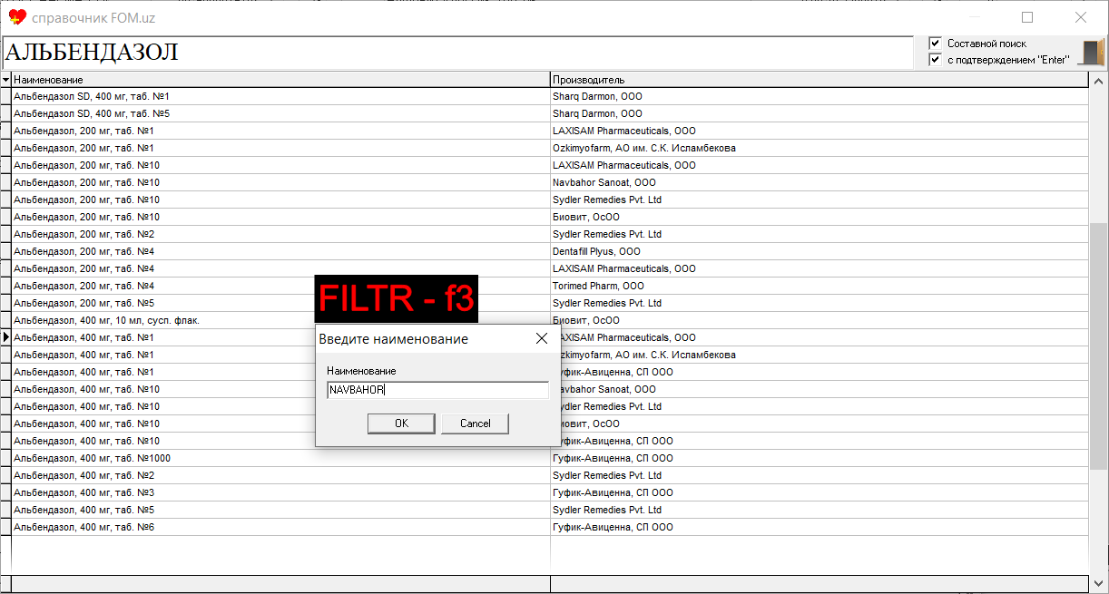Screen dimensions: 1109x594
Task: Confirm the filter with the OK button
Action: click(401, 424)
